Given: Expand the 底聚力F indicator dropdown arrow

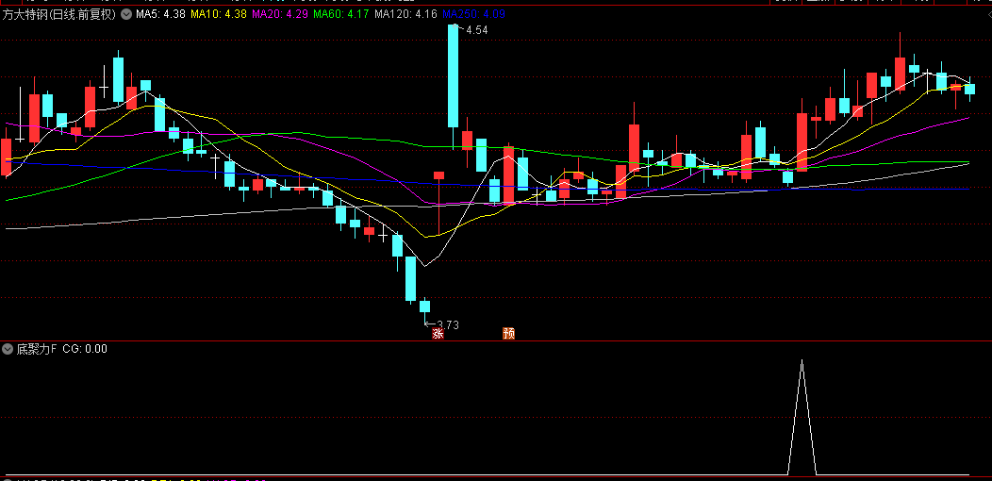Looking at the screenshot, I should pyautogui.click(x=8, y=349).
